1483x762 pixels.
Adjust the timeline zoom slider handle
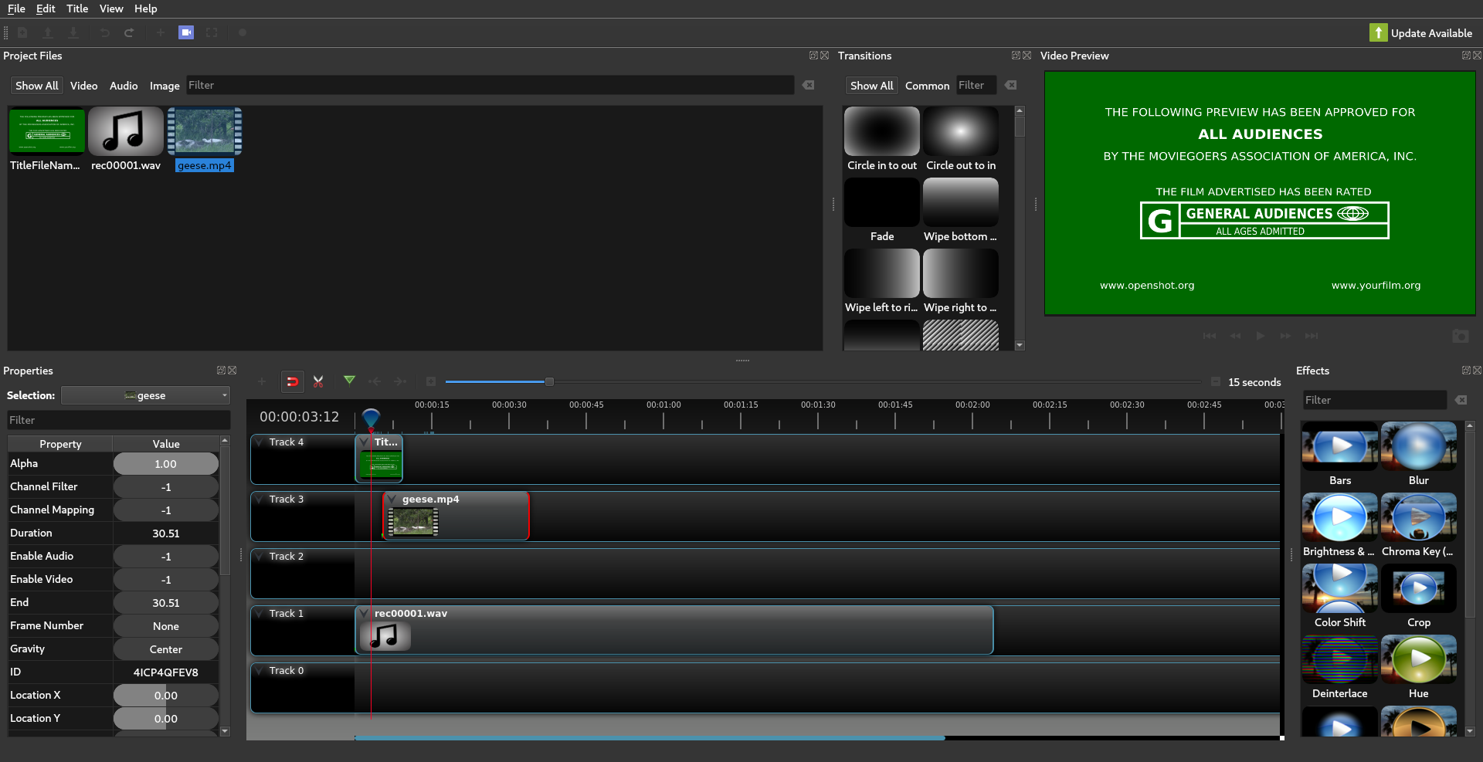click(549, 381)
